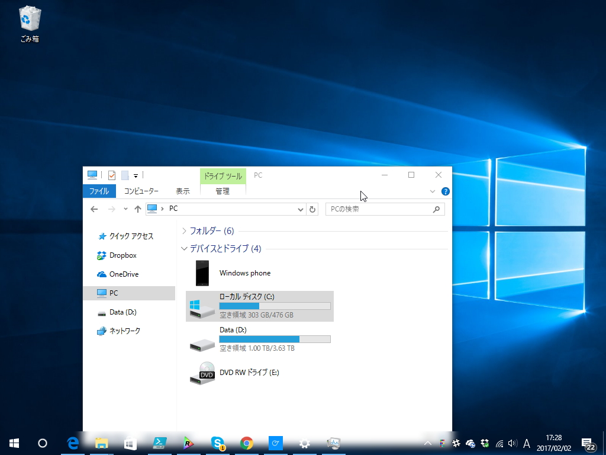Switch to the 表示 ribbon tab
This screenshot has height=455, width=606.
183,191
